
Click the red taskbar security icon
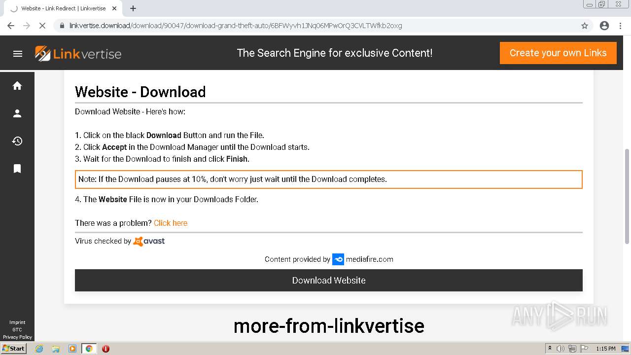pyautogui.click(x=105, y=349)
